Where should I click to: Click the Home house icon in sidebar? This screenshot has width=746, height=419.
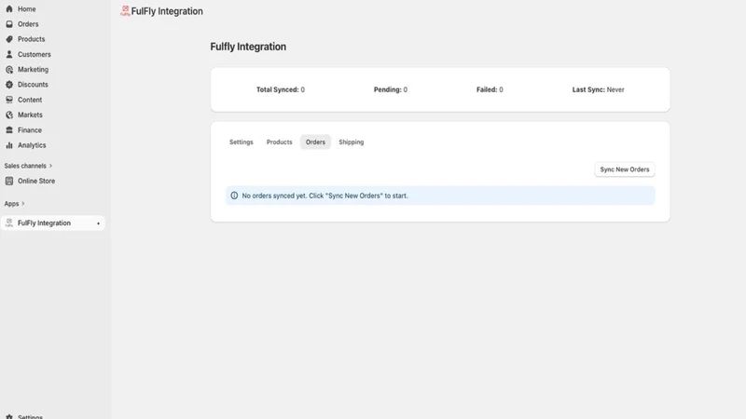coord(9,9)
